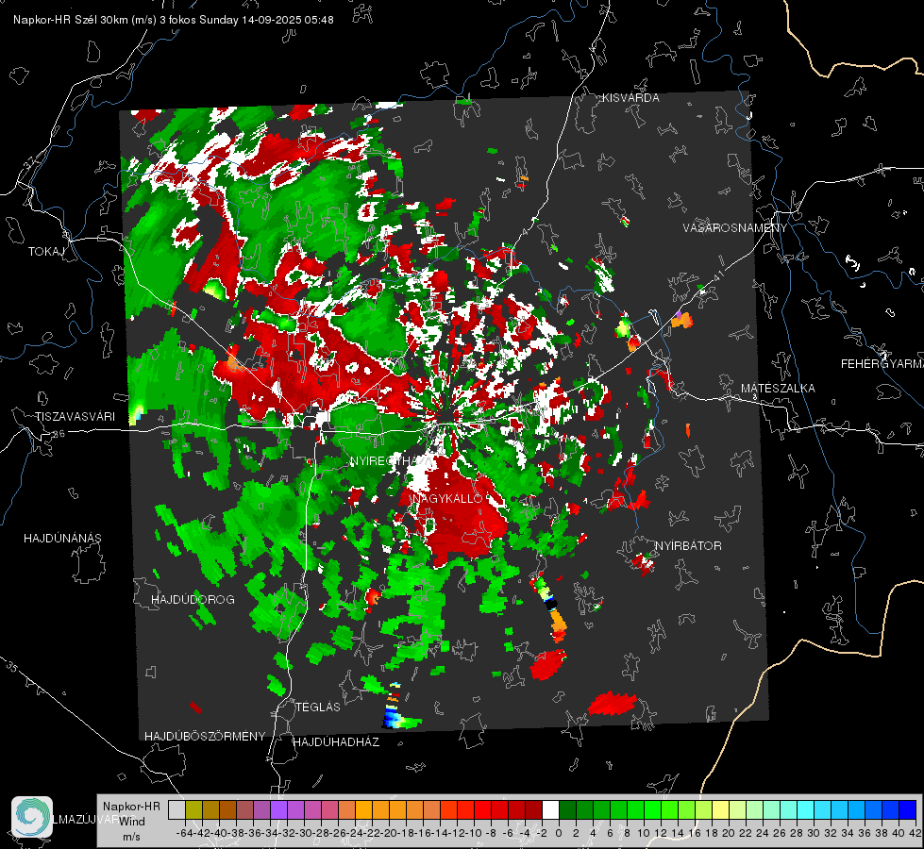This screenshot has height=849, width=924.
Task: Click the dark blue swatch above 42
Action: (x=908, y=810)
